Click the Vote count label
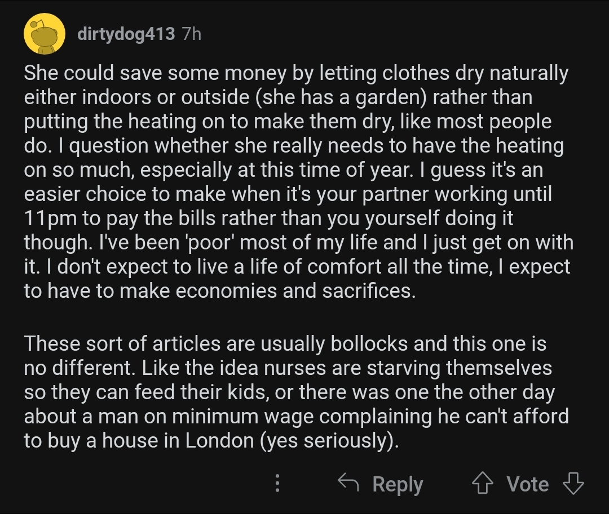Screen dimensions: 609x514 coord(528,484)
